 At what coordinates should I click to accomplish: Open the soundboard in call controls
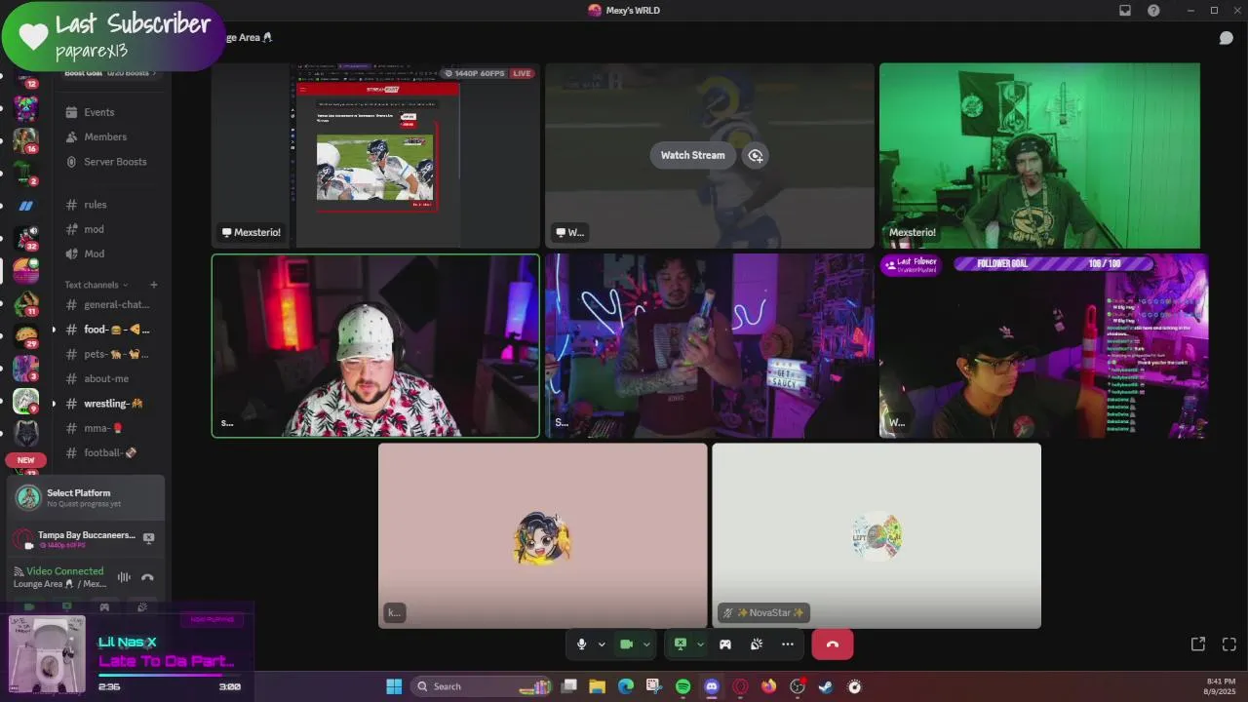(757, 644)
